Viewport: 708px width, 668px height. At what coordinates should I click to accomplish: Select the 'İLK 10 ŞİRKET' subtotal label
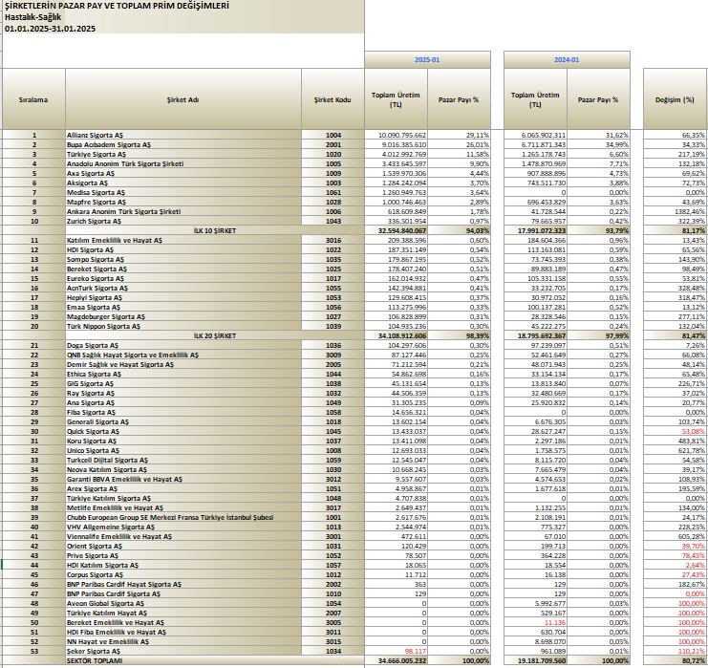[214, 231]
